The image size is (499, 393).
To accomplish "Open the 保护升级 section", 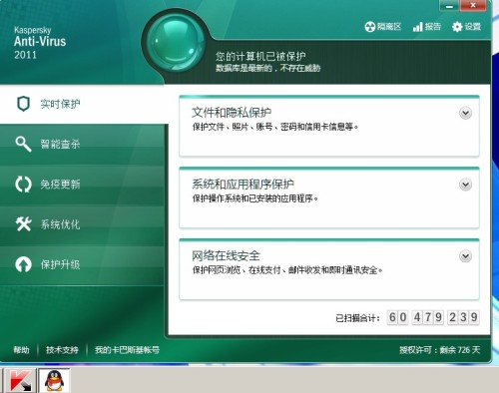I will [x=82, y=264].
